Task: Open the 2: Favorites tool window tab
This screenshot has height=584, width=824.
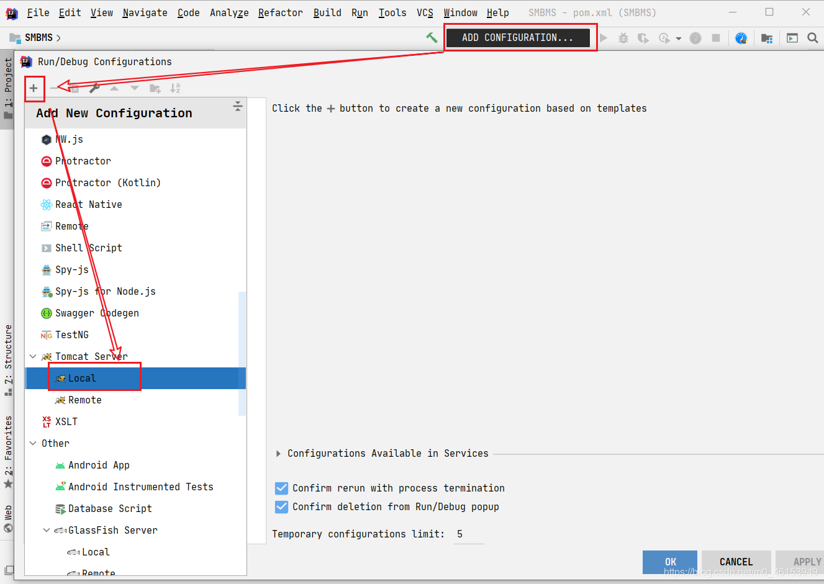Action: [8, 452]
